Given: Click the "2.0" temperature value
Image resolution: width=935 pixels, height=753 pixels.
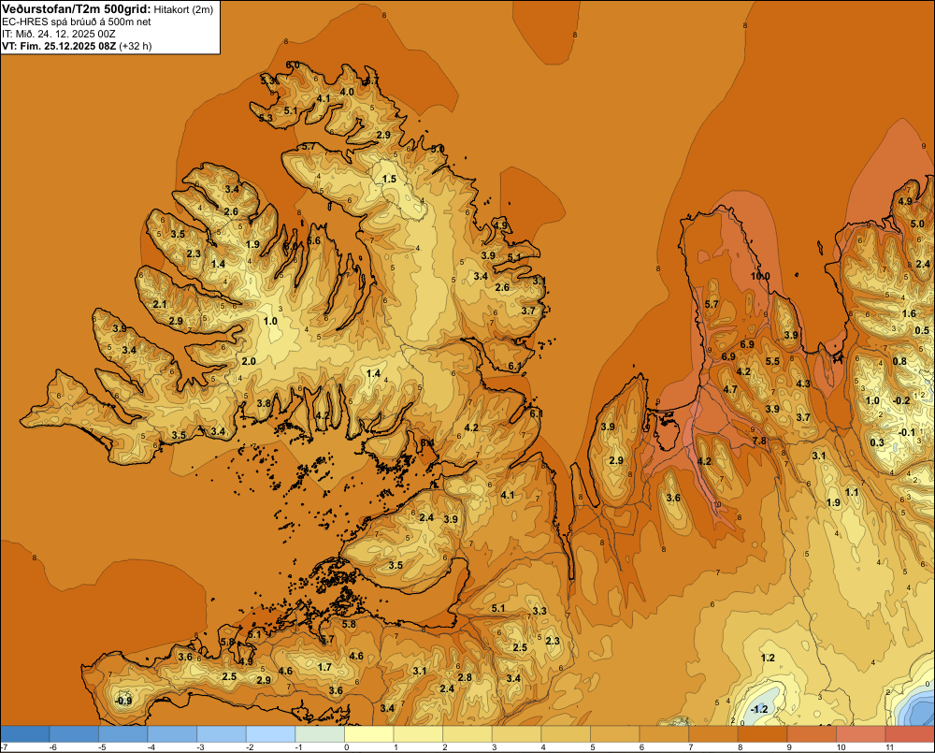Looking at the screenshot, I should click(x=249, y=361).
